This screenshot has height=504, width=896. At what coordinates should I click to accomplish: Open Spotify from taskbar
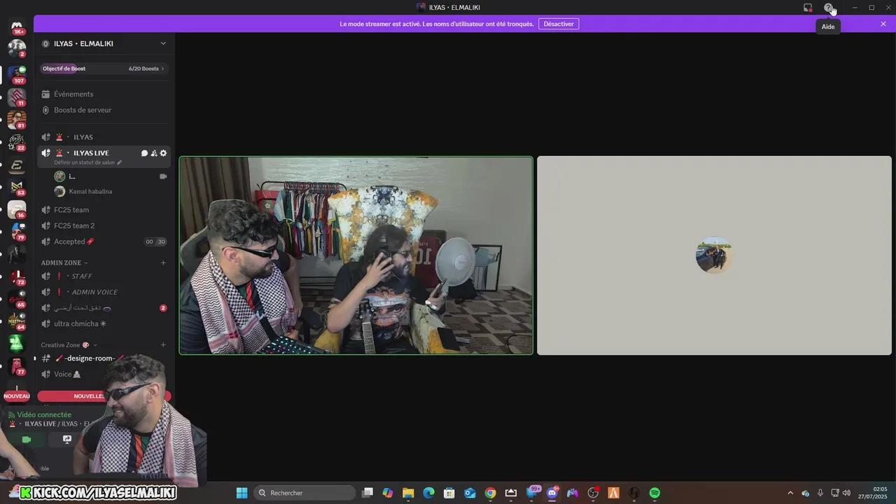[x=654, y=493]
